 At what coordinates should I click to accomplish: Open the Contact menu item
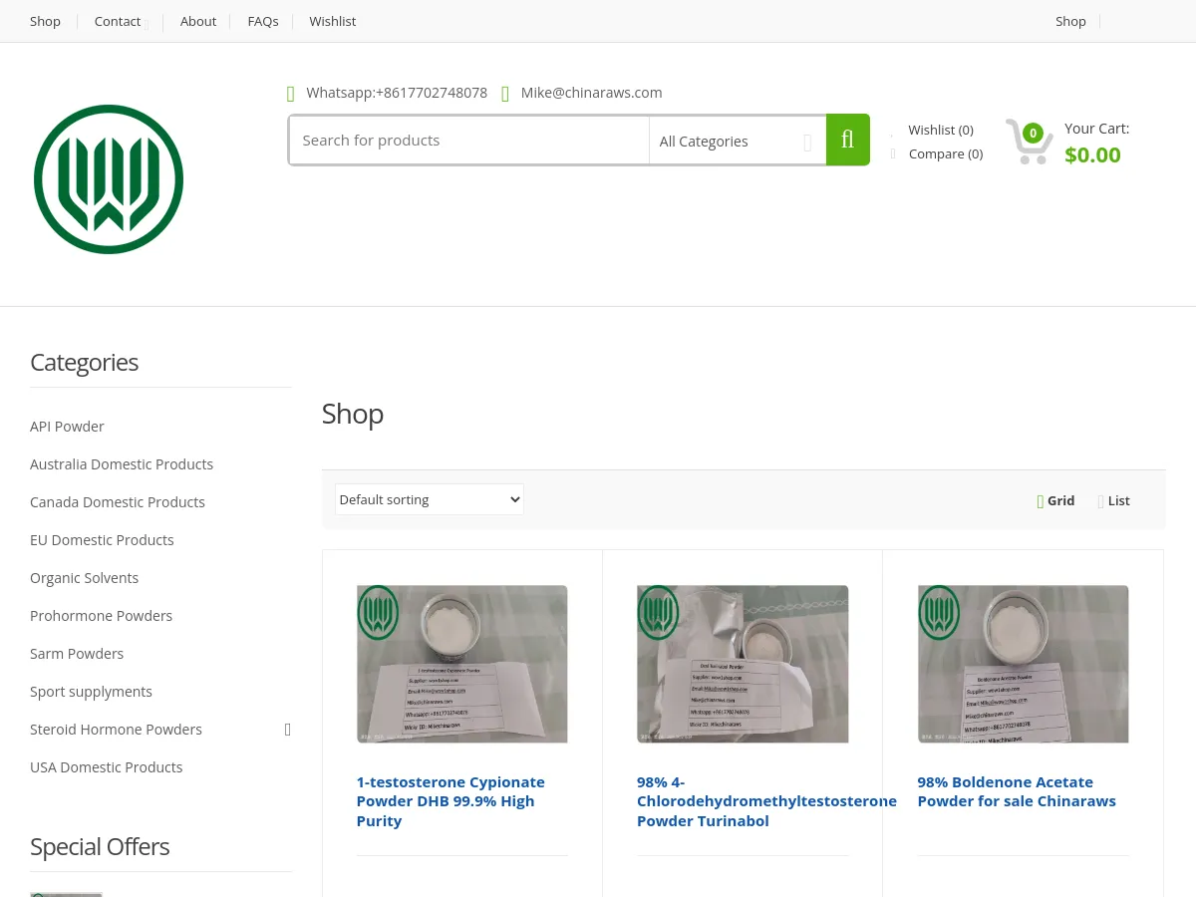coord(117,21)
